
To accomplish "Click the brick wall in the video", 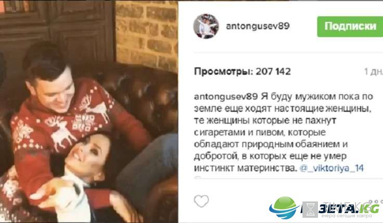I will click(x=147, y=34).
